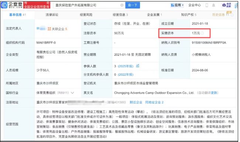Open the notifications bell icon
The image size is (240, 142).
[x=213, y=5]
